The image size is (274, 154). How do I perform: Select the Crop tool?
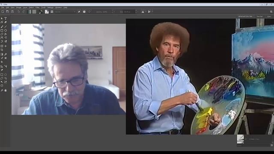[x=2, y=50]
